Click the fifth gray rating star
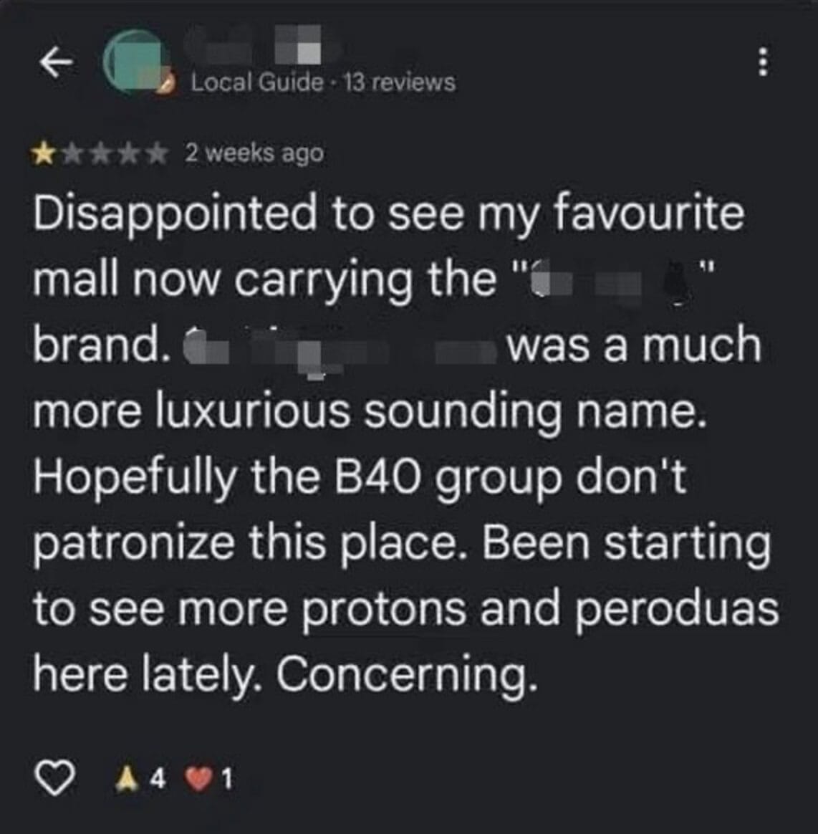This screenshot has width=818, height=834. (156, 154)
